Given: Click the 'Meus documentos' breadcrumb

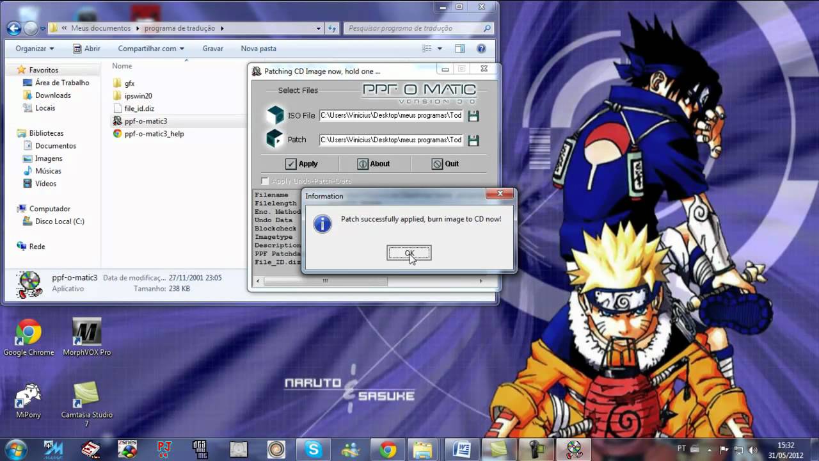Looking at the screenshot, I should tap(100, 28).
